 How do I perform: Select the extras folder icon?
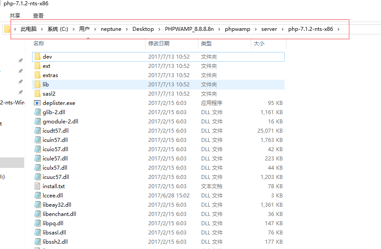[37, 75]
